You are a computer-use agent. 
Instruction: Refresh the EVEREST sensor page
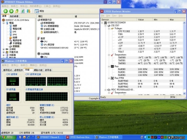point(23,11)
